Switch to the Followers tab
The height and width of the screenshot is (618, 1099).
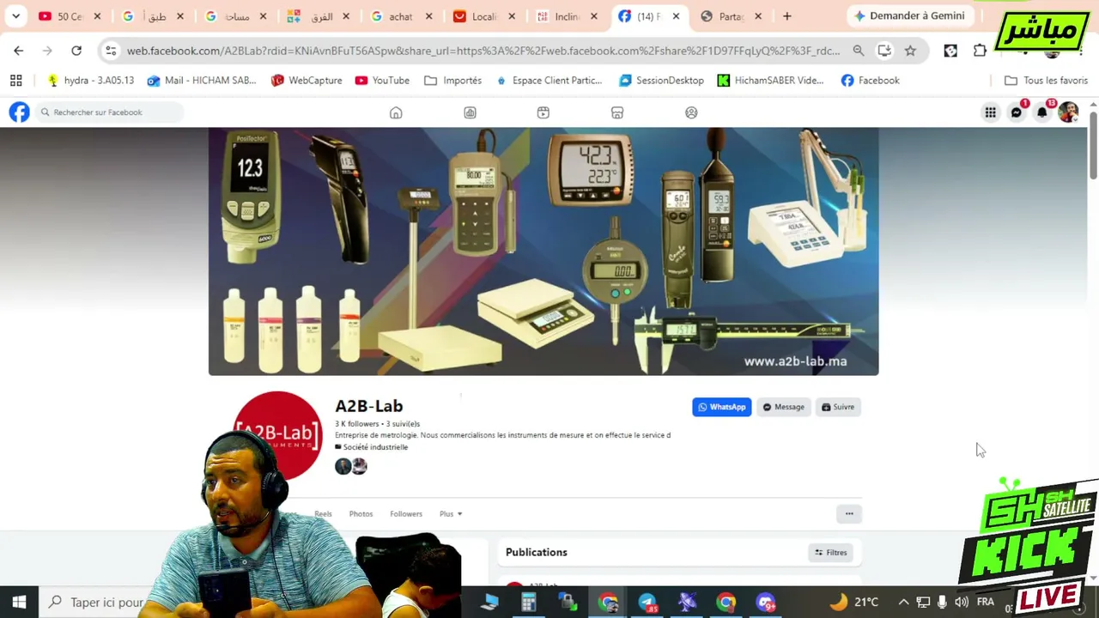point(406,514)
